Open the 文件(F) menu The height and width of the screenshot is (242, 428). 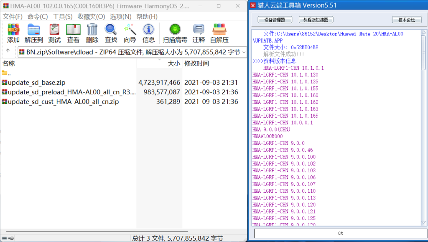click(x=13, y=17)
